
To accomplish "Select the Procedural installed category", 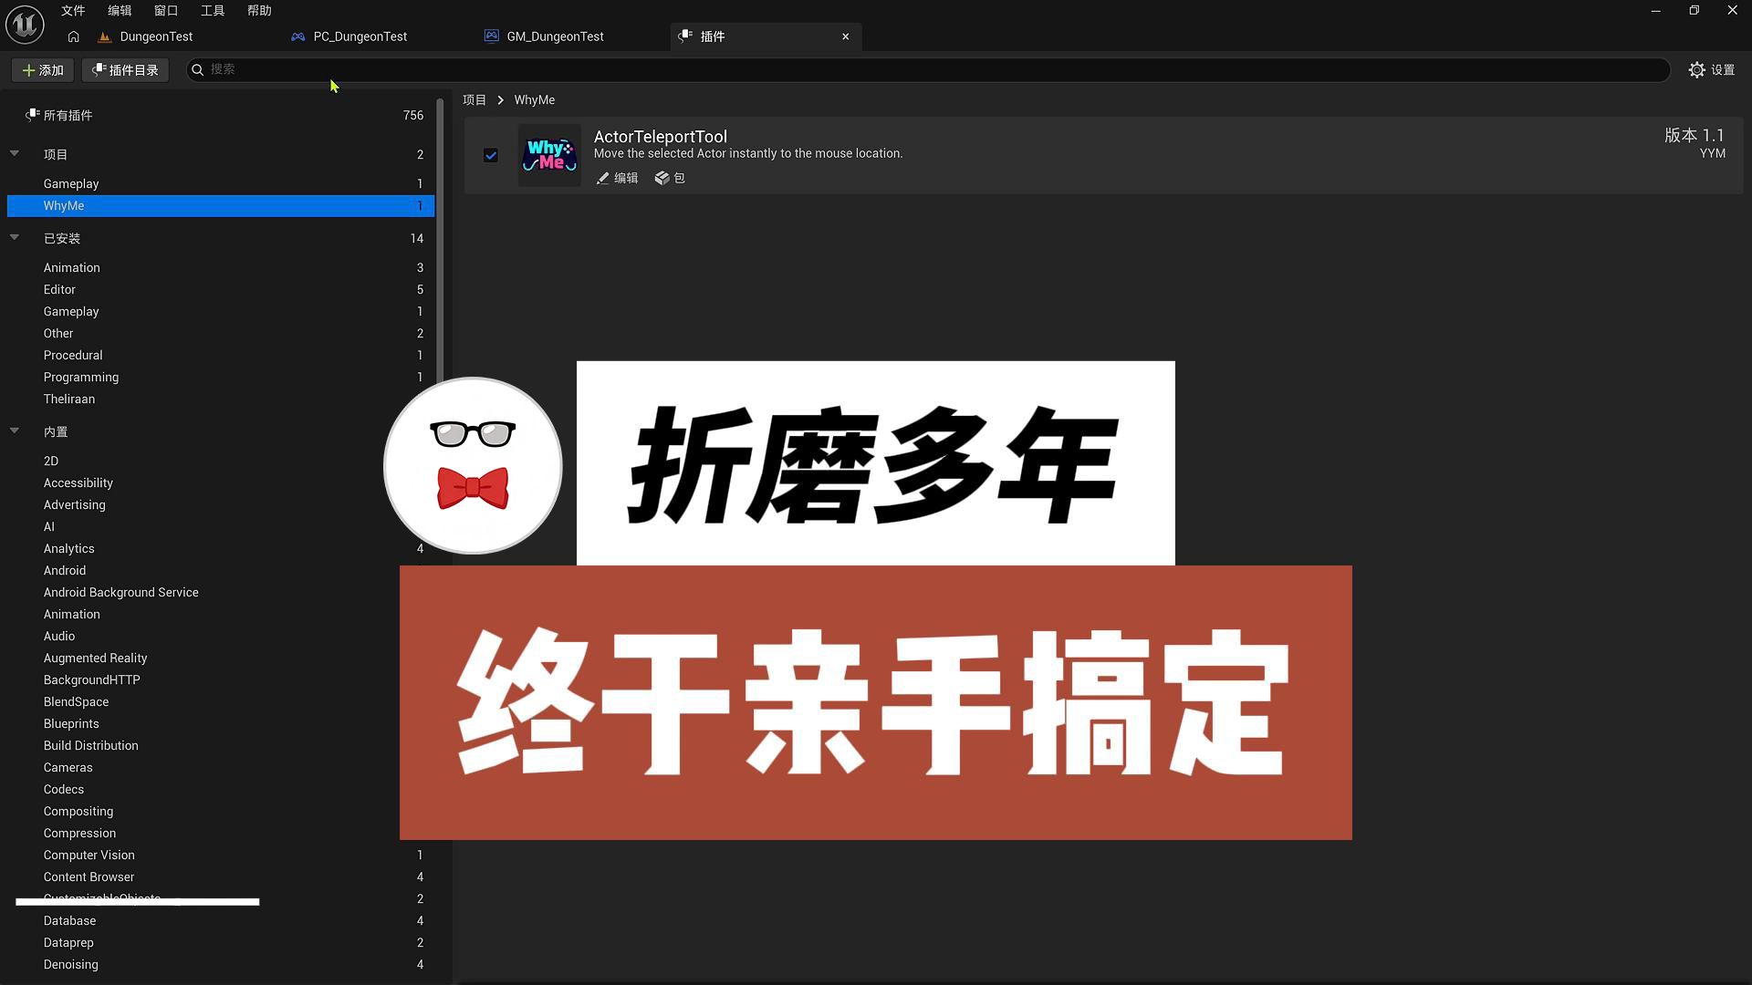I will pos(73,355).
